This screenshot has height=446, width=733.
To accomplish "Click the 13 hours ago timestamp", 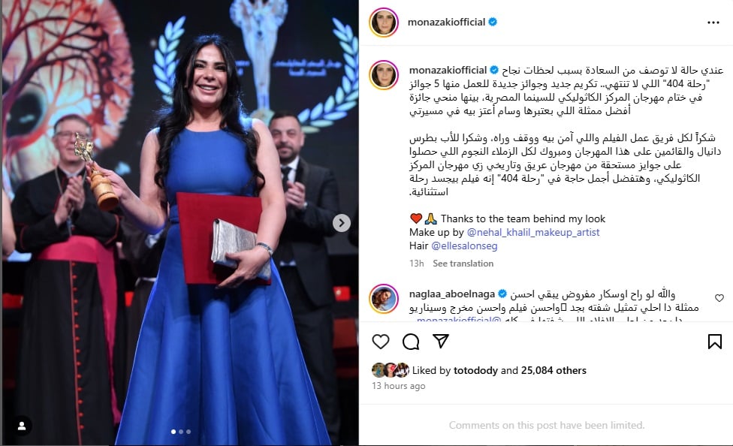I will pos(398,386).
